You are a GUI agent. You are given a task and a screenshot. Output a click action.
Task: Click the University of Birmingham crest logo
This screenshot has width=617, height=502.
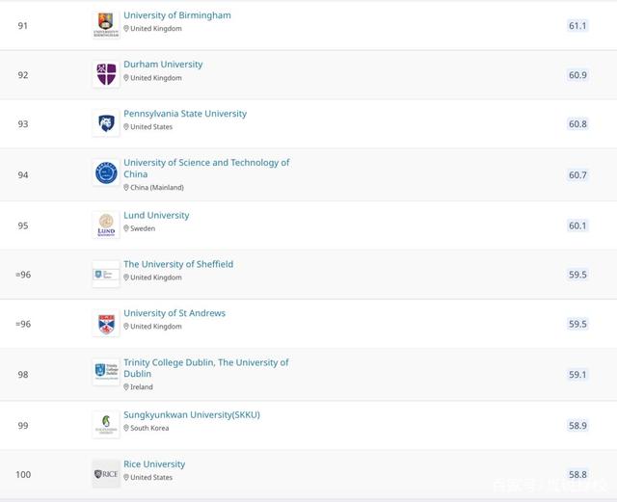[106, 25]
